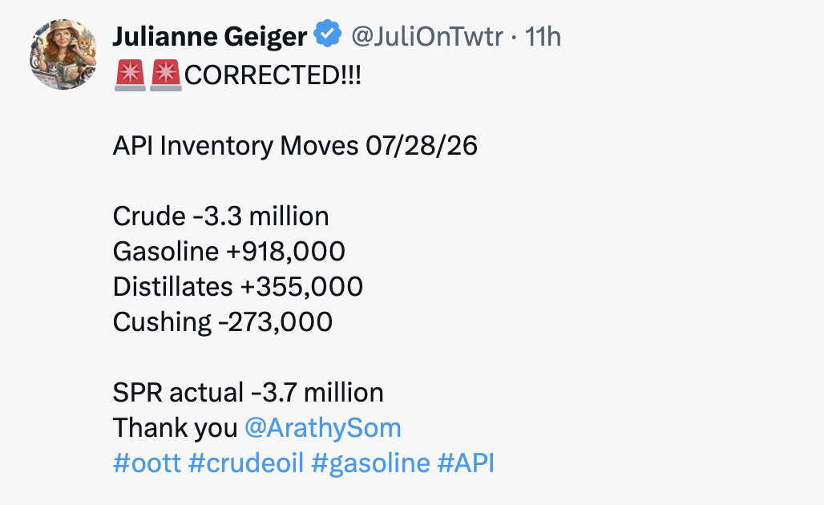The width and height of the screenshot is (824, 505).
Task: Open the #crudeoil hashtag
Action: pos(246,463)
